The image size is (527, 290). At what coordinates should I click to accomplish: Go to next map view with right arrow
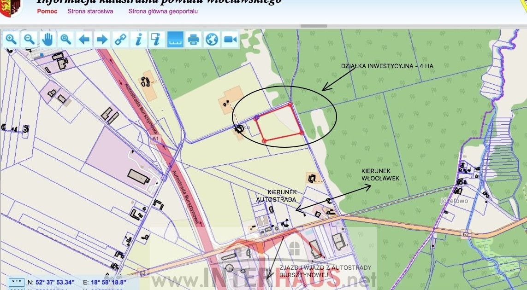pyautogui.click(x=101, y=39)
